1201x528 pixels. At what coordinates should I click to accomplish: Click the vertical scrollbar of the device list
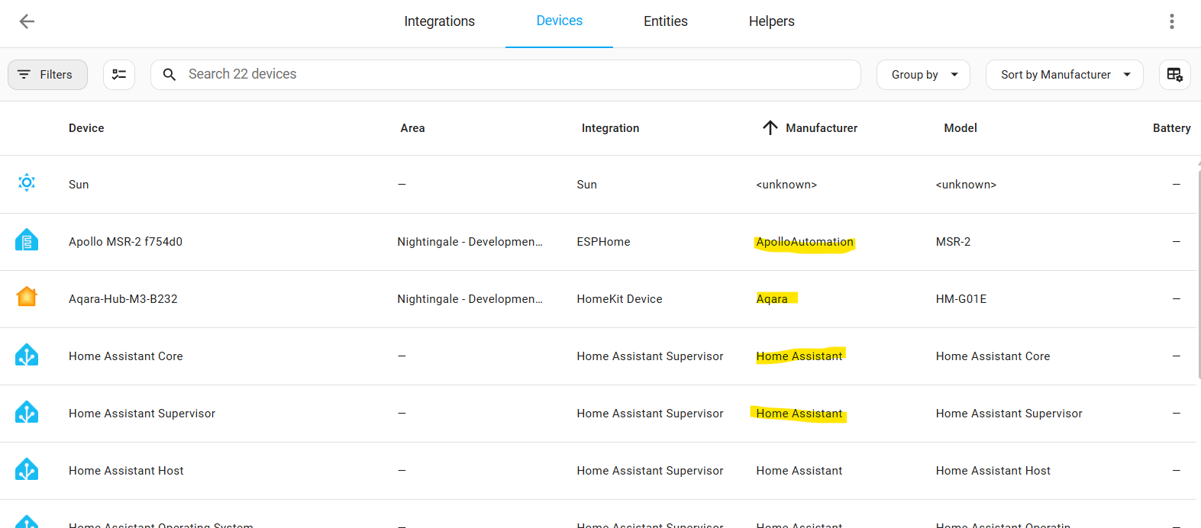(1199, 275)
